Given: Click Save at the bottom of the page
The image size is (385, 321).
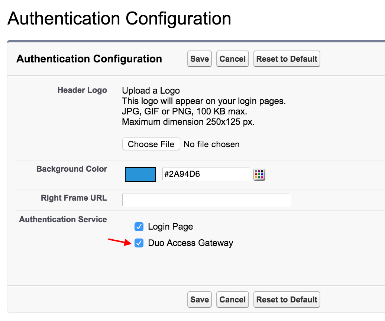Looking at the screenshot, I should tap(199, 299).
